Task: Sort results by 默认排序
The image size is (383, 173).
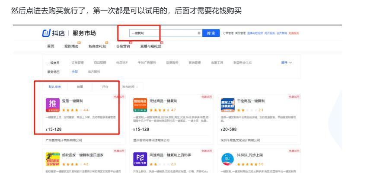Action: click(55, 87)
